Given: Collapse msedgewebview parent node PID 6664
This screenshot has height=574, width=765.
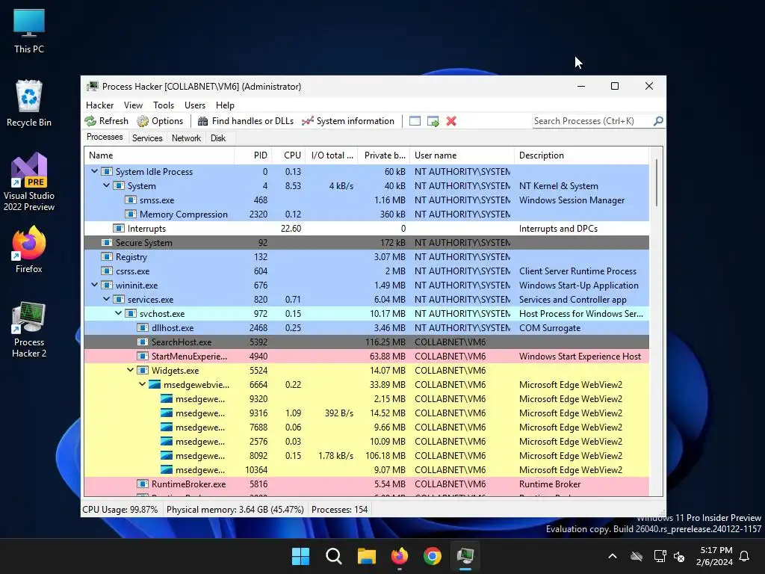Looking at the screenshot, I should (142, 384).
